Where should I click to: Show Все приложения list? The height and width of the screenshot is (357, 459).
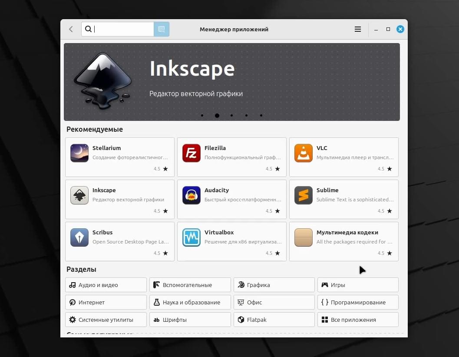pyautogui.click(x=358, y=320)
